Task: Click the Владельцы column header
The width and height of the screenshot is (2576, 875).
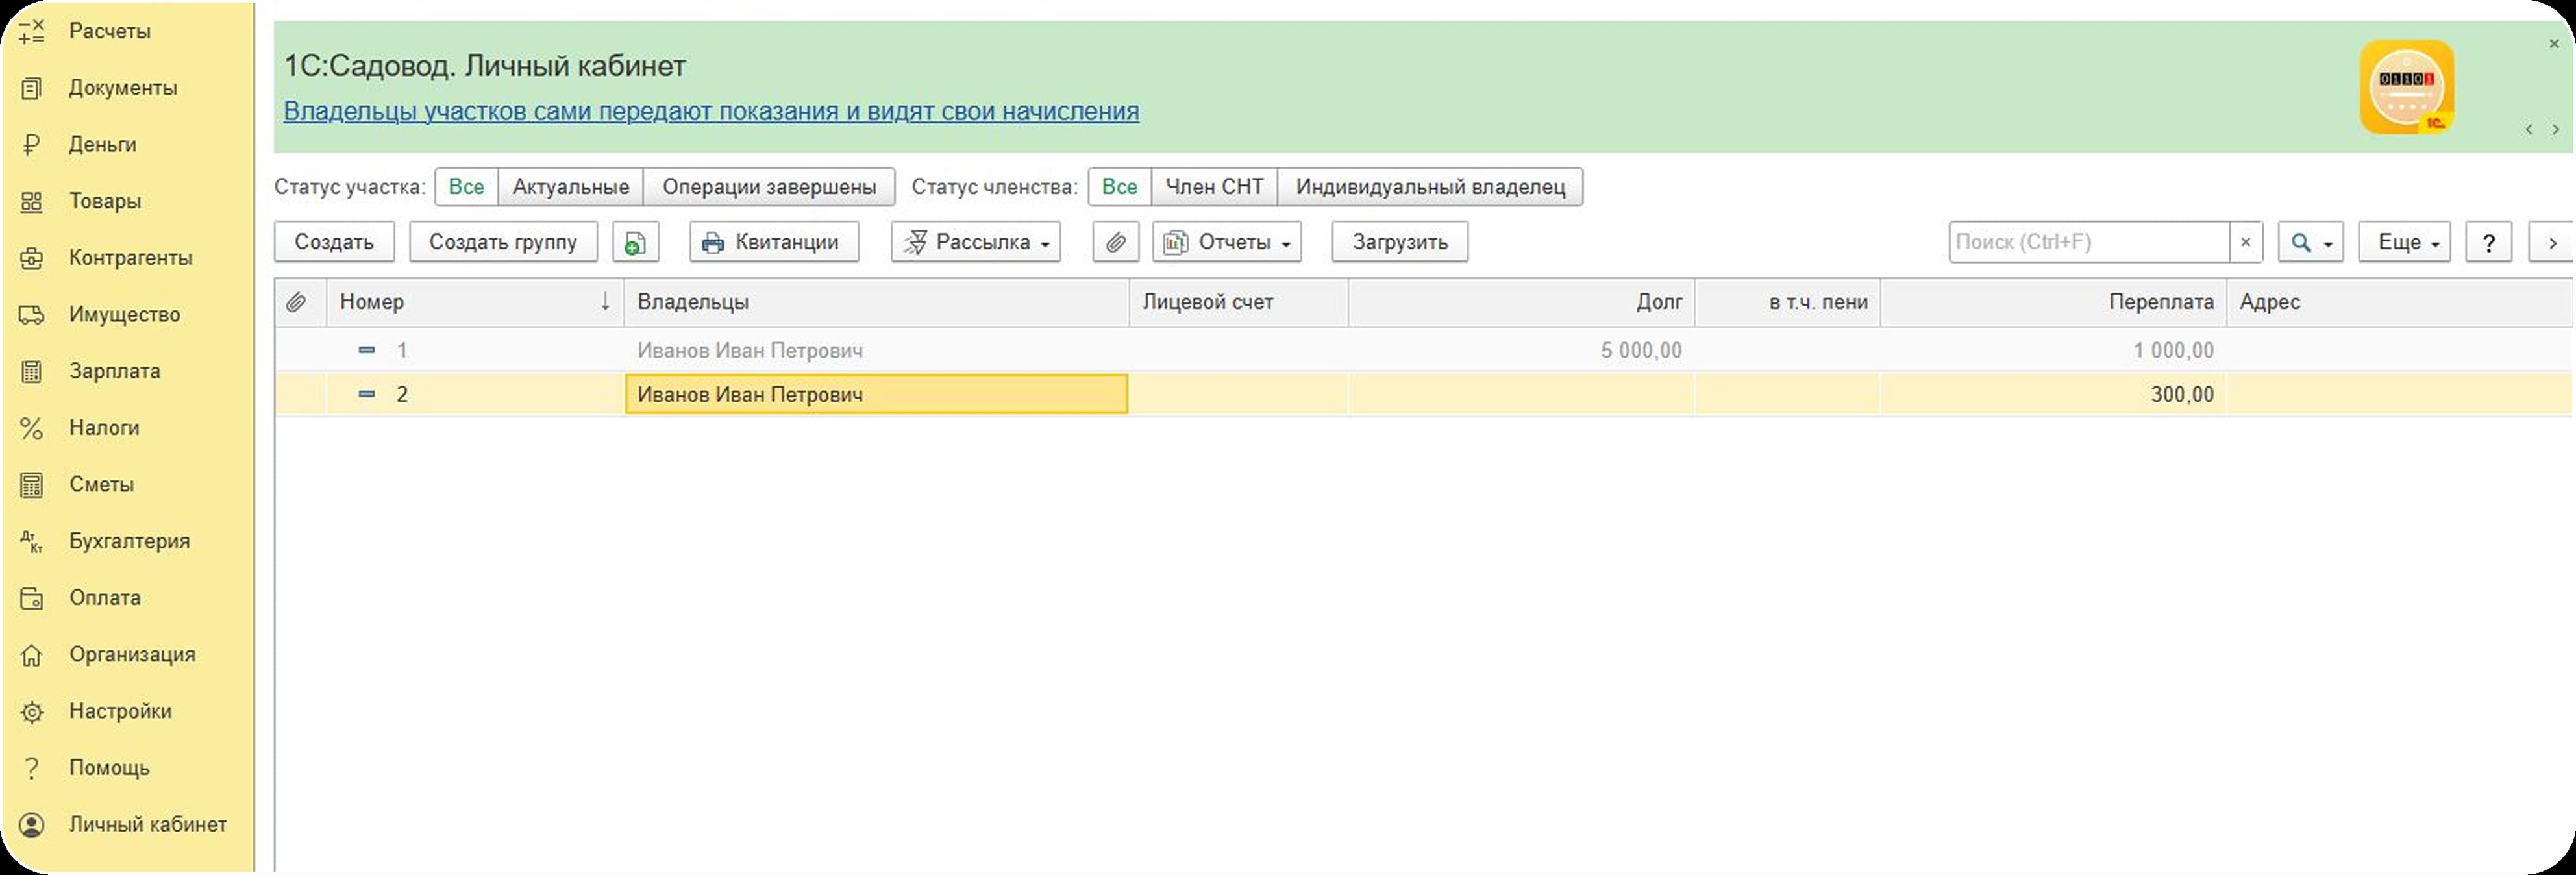Action: point(877,302)
